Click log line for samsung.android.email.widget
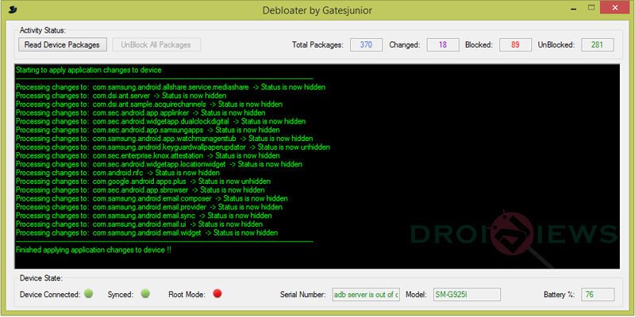 [147, 232]
